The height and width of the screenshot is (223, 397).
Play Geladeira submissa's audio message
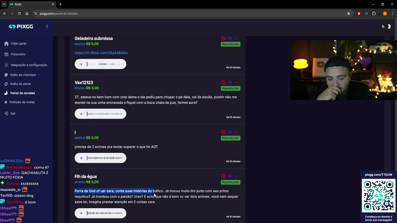pos(81,64)
